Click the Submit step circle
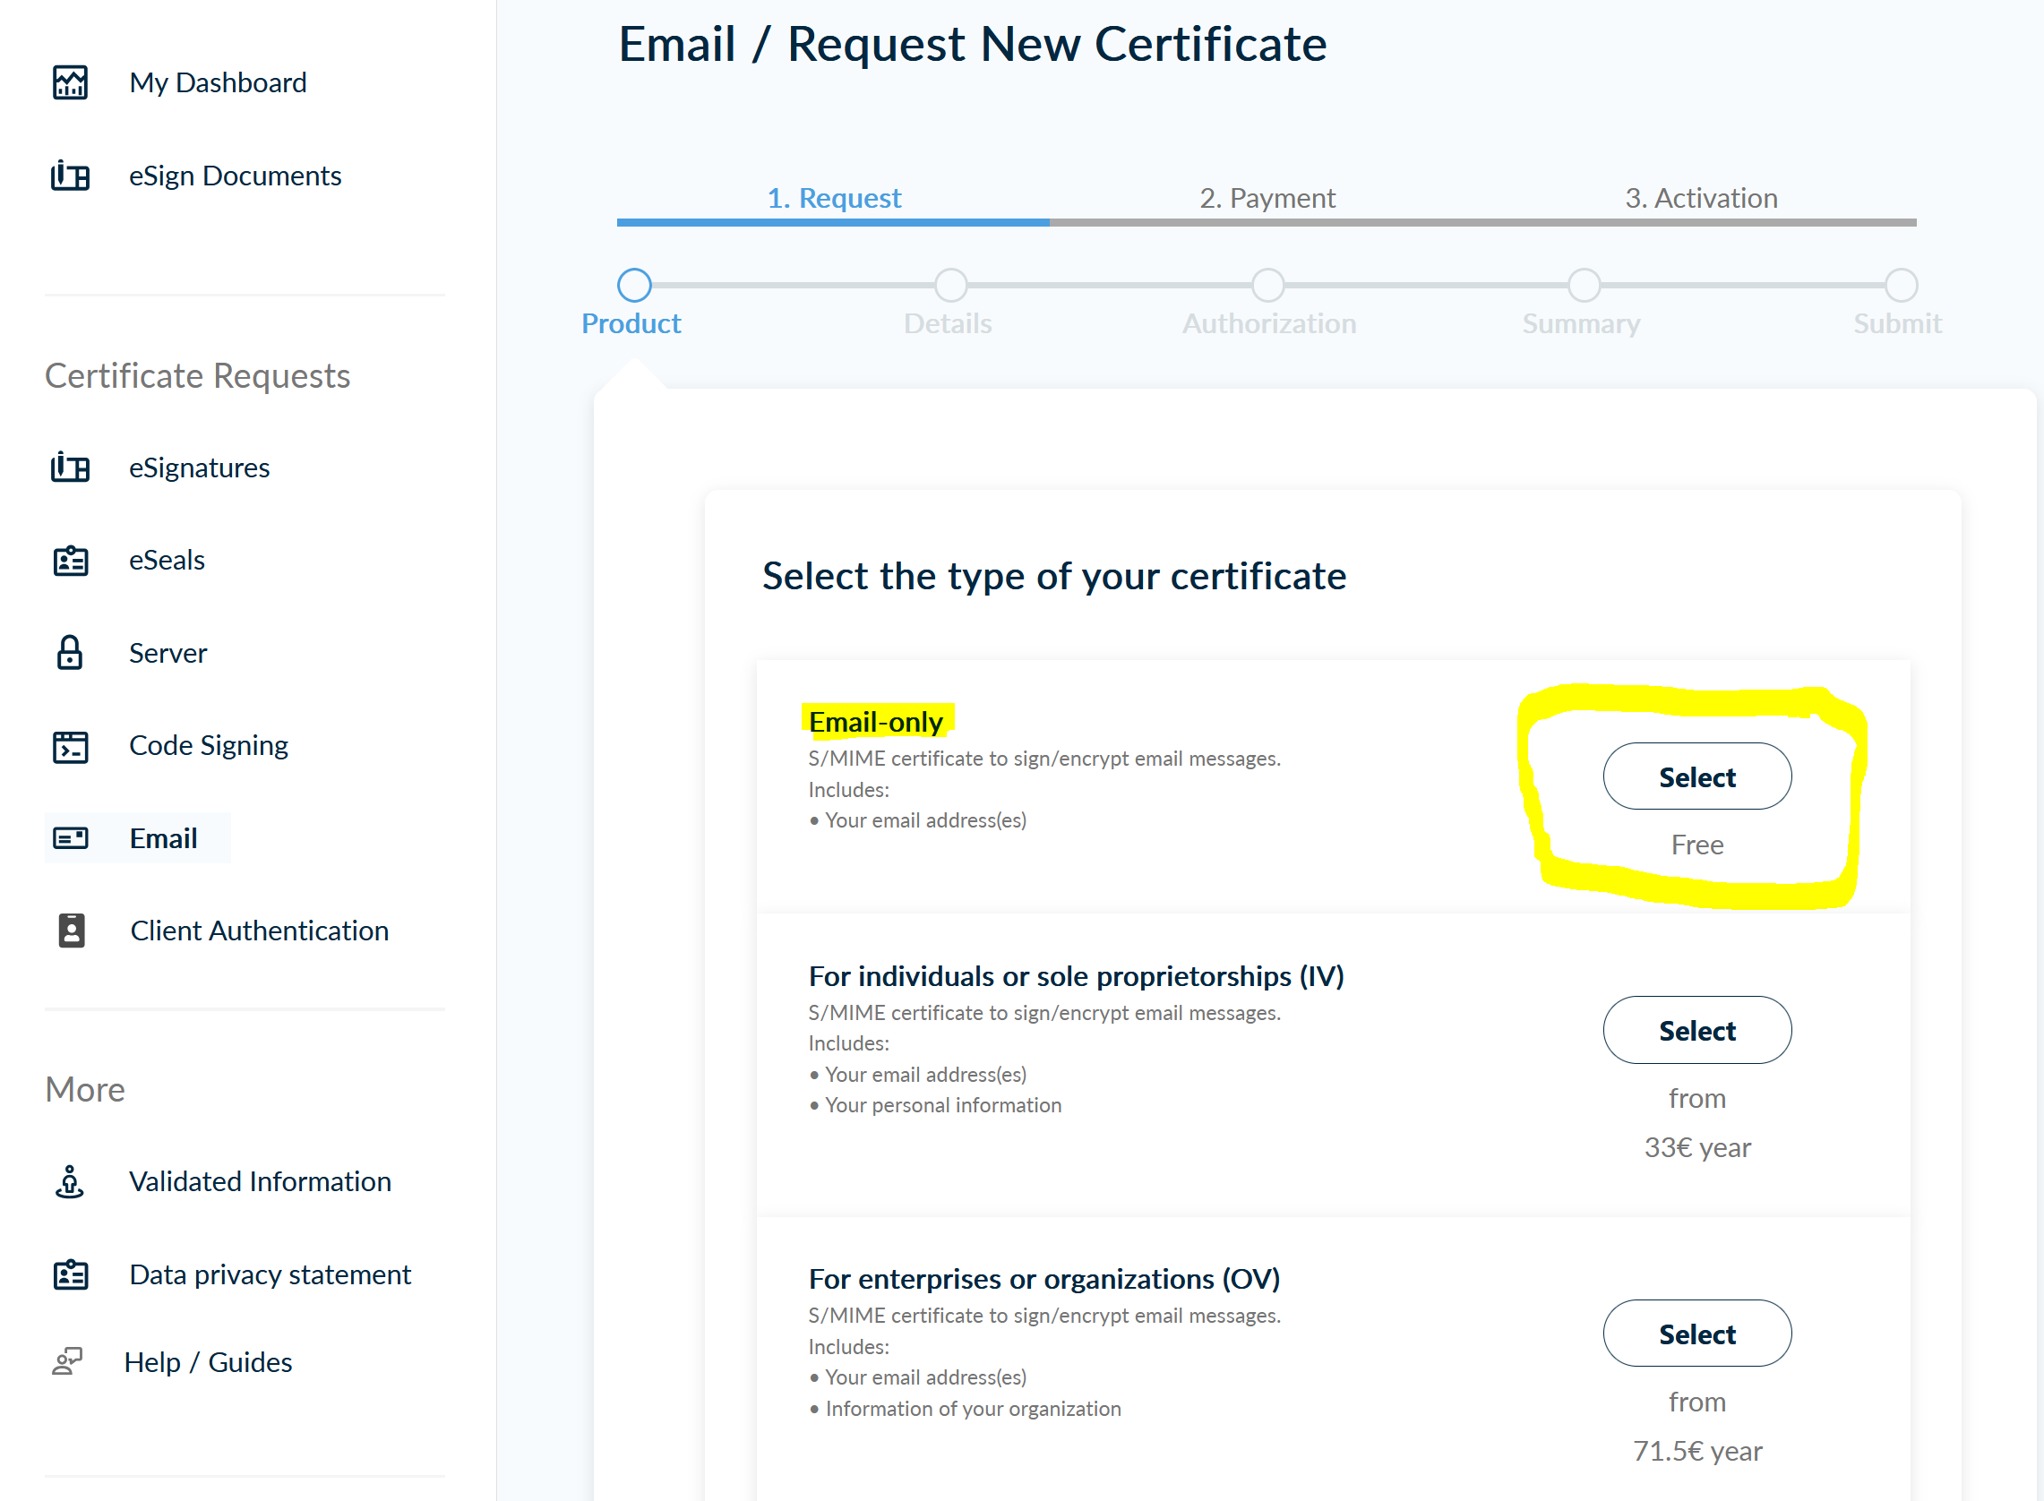The image size is (2044, 1501). point(1901,286)
